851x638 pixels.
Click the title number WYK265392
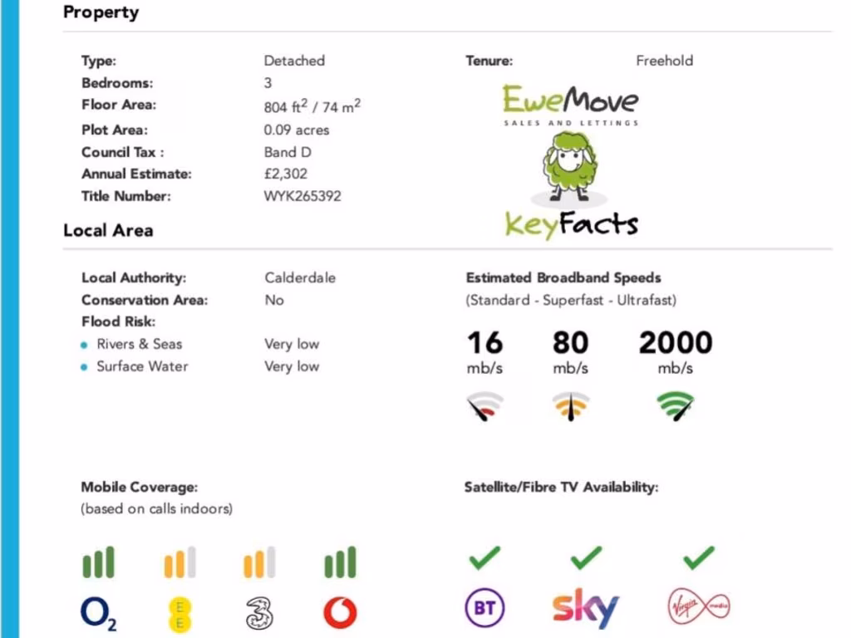(x=302, y=196)
